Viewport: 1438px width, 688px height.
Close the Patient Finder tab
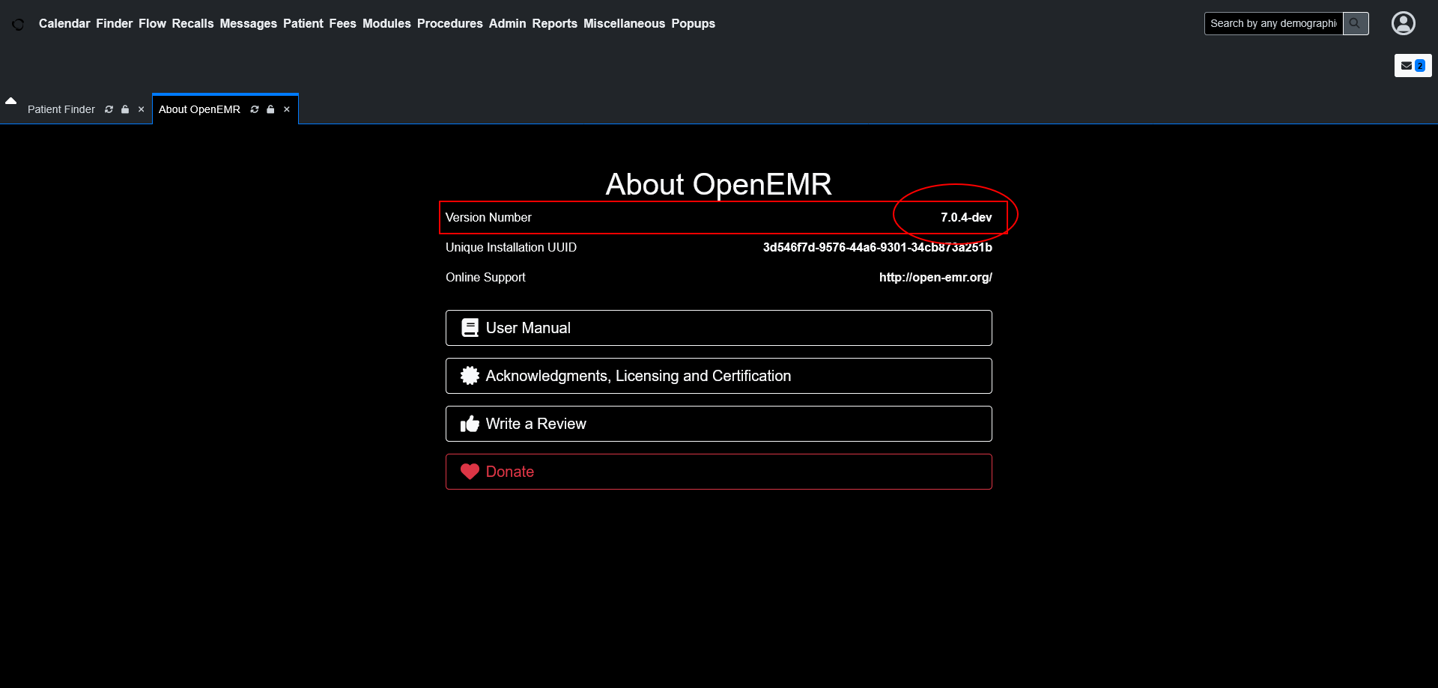coord(141,109)
